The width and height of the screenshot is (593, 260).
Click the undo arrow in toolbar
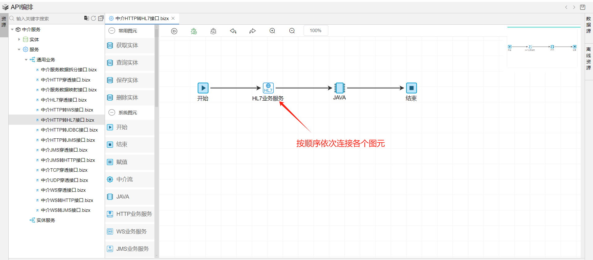[x=233, y=31]
